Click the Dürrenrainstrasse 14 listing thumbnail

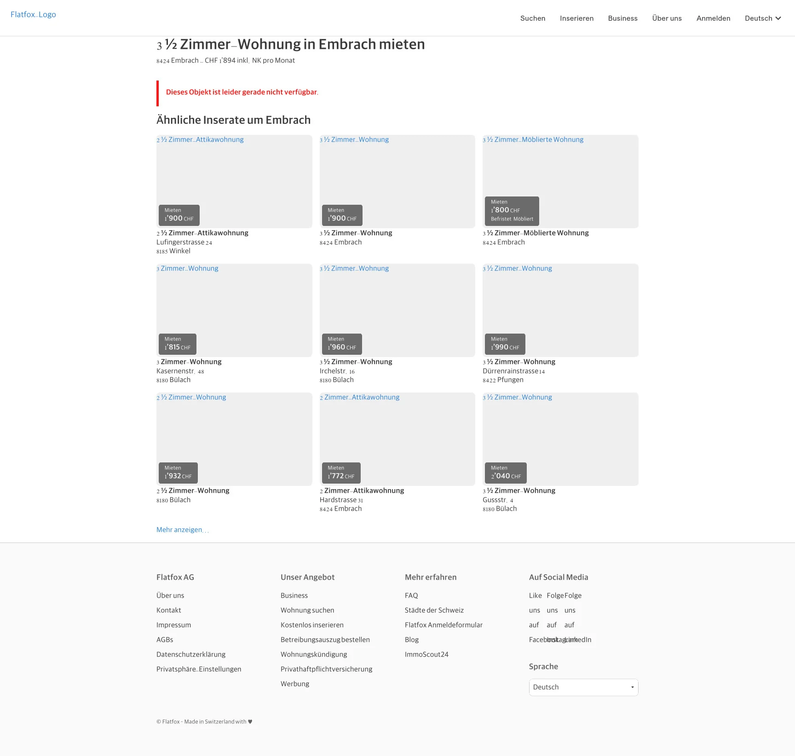(x=560, y=310)
